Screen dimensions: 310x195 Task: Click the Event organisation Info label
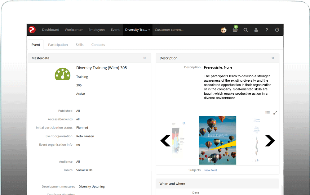56,145
